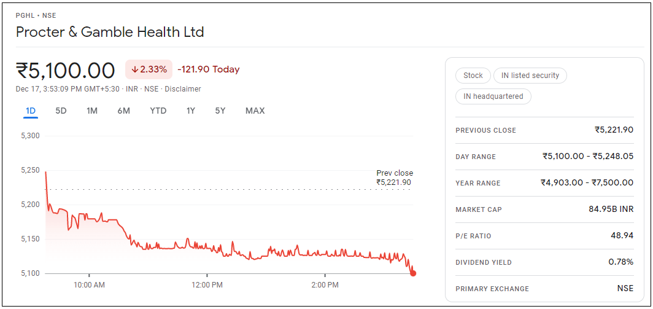
Task: Click the Previous Close row value
Action: (614, 130)
